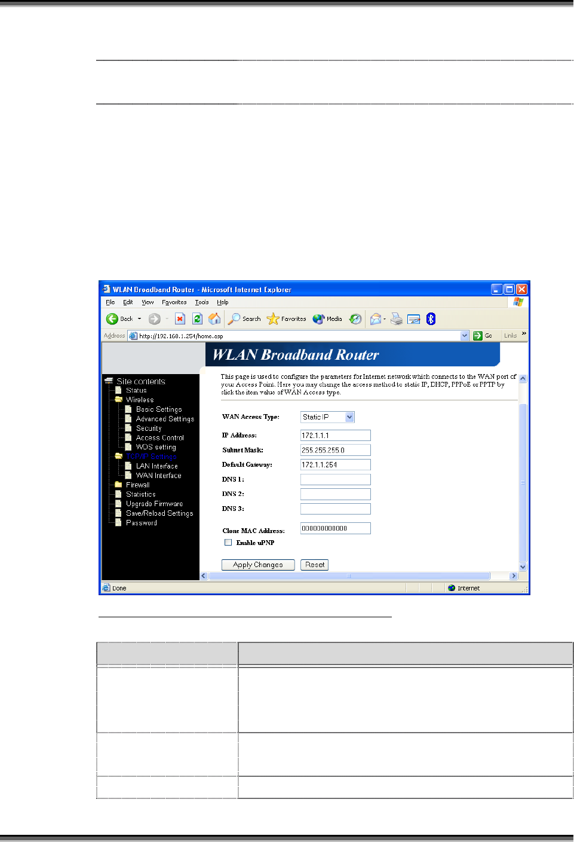
Task: Click the Reset button
Action: (x=315, y=565)
